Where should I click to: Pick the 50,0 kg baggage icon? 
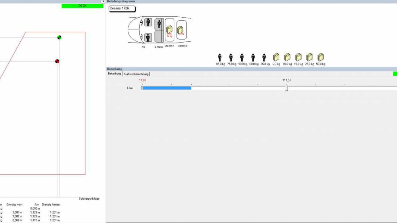pyautogui.click(x=321, y=57)
